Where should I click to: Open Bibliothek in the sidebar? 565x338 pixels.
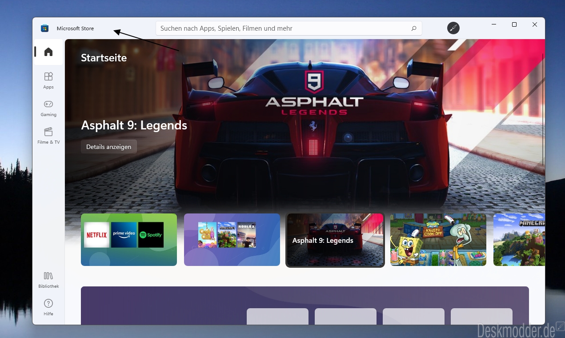[48, 280]
